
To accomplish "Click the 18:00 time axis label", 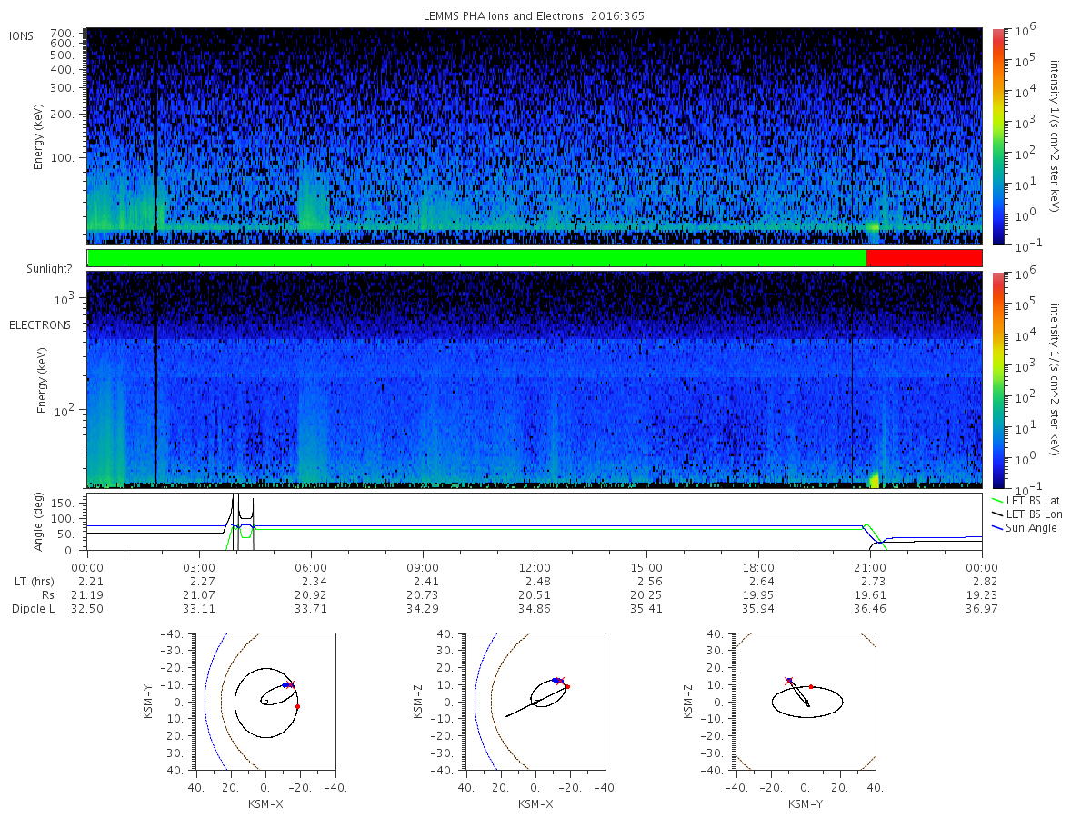I will [x=758, y=566].
